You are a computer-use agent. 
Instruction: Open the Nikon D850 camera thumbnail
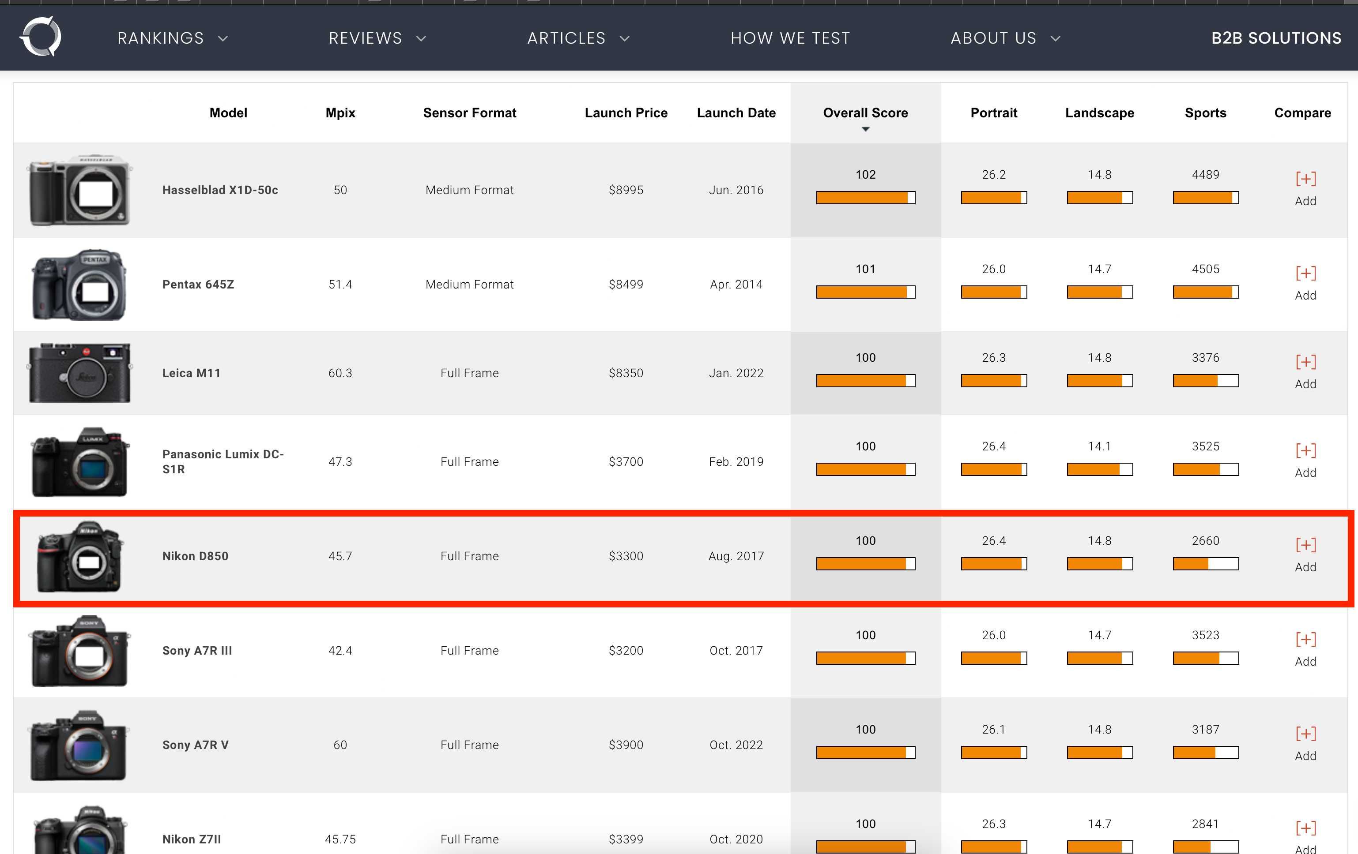pyautogui.click(x=79, y=556)
